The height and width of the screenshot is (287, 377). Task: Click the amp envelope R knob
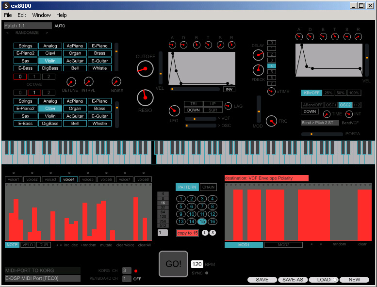tap(358, 37)
